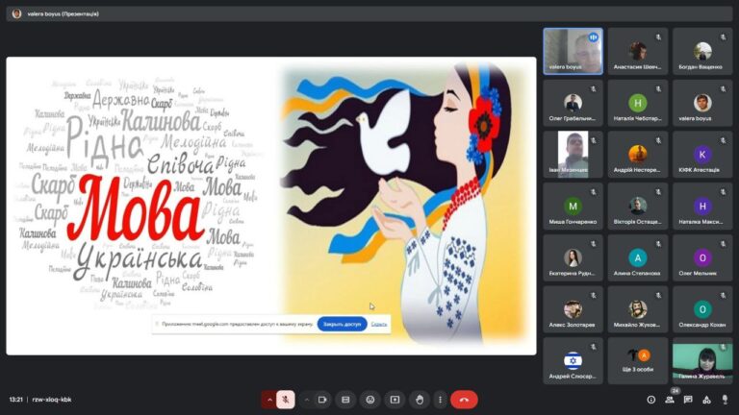Select Вікторія Остаще participant tile

[x=637, y=207]
